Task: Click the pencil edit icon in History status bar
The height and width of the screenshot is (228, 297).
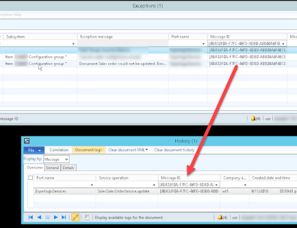Action: coord(75,217)
